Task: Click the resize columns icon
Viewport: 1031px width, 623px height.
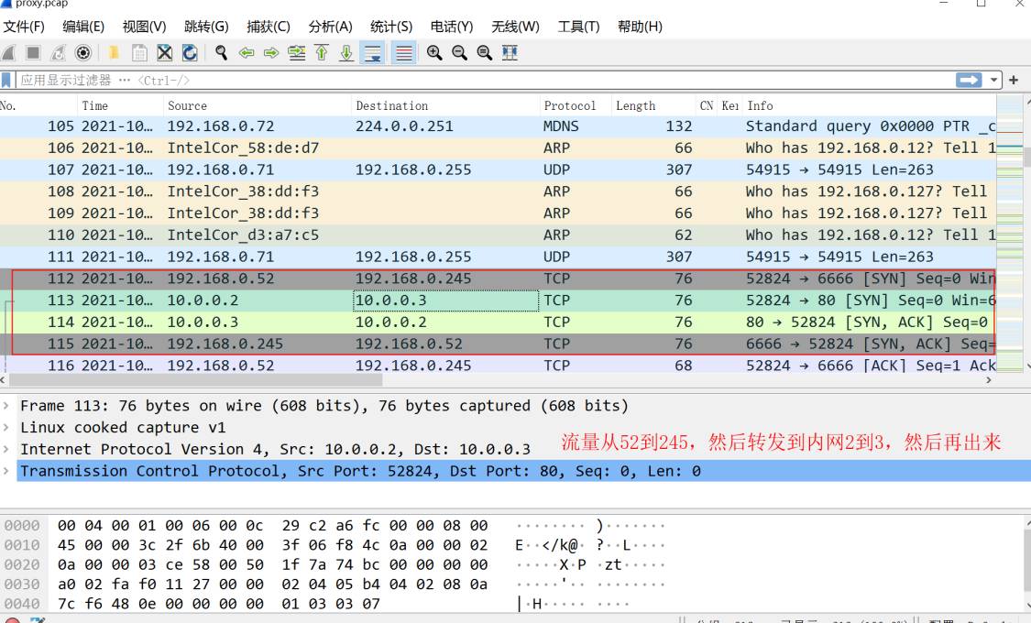Action: 510,53
